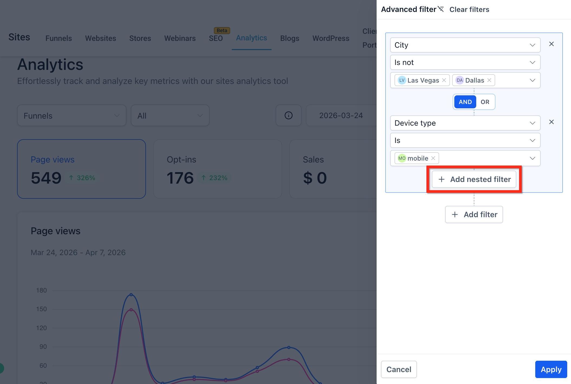This screenshot has height=384, width=571.
Task: Click Clear filters link
Action: 469,9
